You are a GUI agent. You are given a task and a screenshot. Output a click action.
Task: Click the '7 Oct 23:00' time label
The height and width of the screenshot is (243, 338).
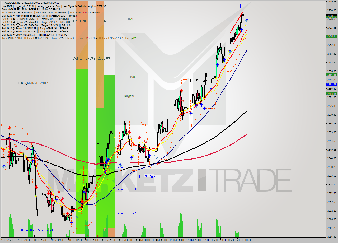24,240
